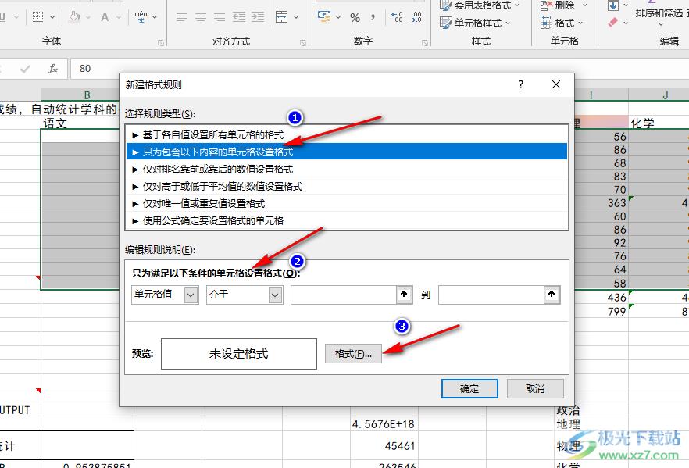
Task: Click the accounting number format icon
Action: pyautogui.click(x=324, y=17)
